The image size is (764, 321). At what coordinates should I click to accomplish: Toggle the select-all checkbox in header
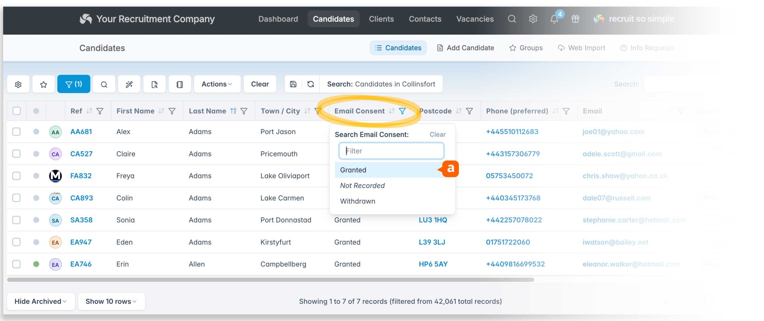coord(17,111)
